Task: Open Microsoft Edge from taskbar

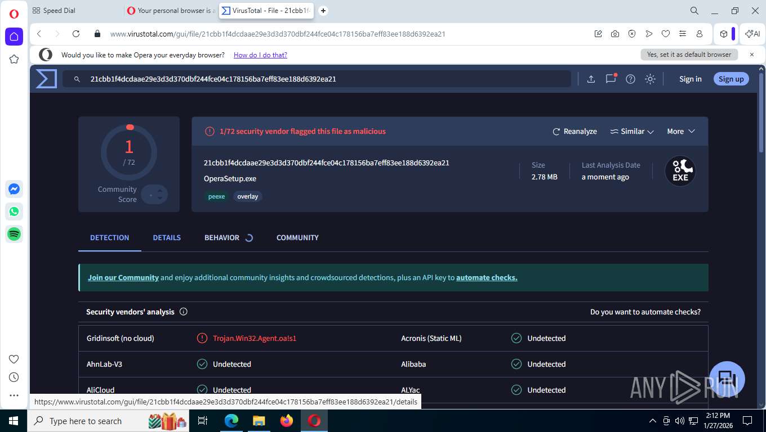Action: coord(231,421)
